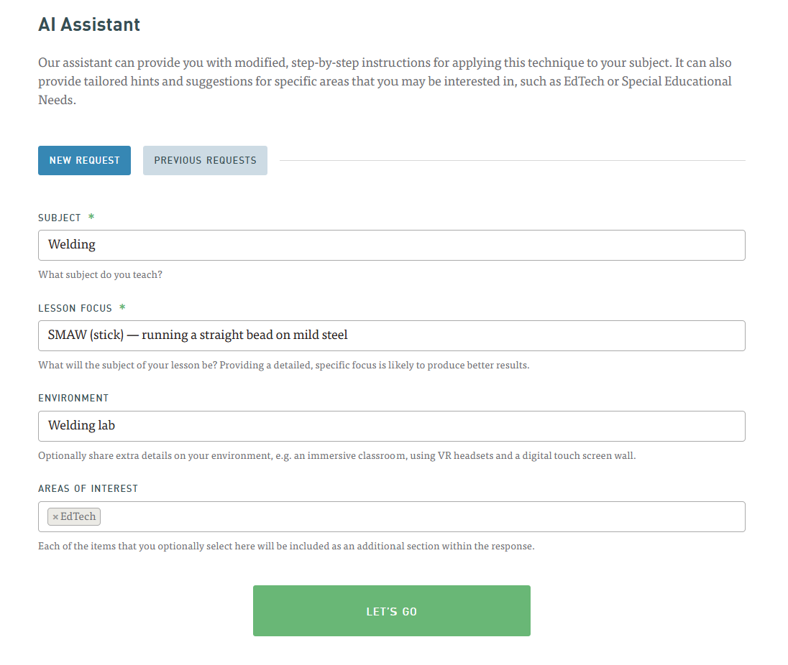Click the Areas of Interest label
This screenshot has height=665, width=788.
[88, 488]
